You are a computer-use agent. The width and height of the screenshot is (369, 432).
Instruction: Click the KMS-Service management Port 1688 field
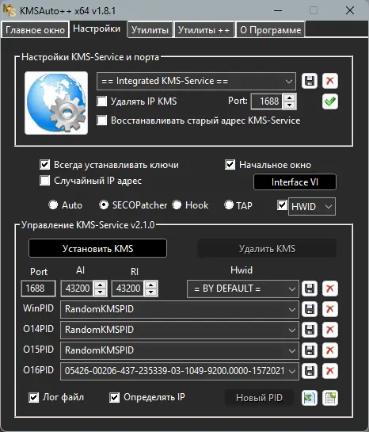click(x=38, y=289)
